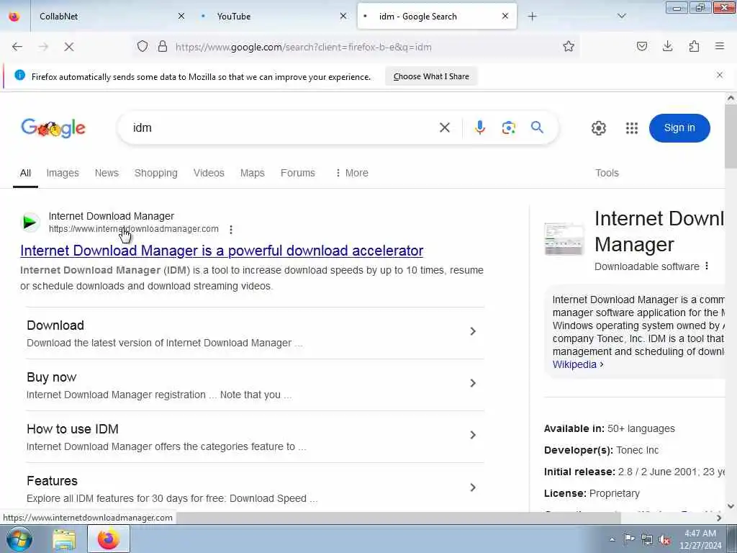
Task: Search by image with the camera icon
Action: (509, 128)
